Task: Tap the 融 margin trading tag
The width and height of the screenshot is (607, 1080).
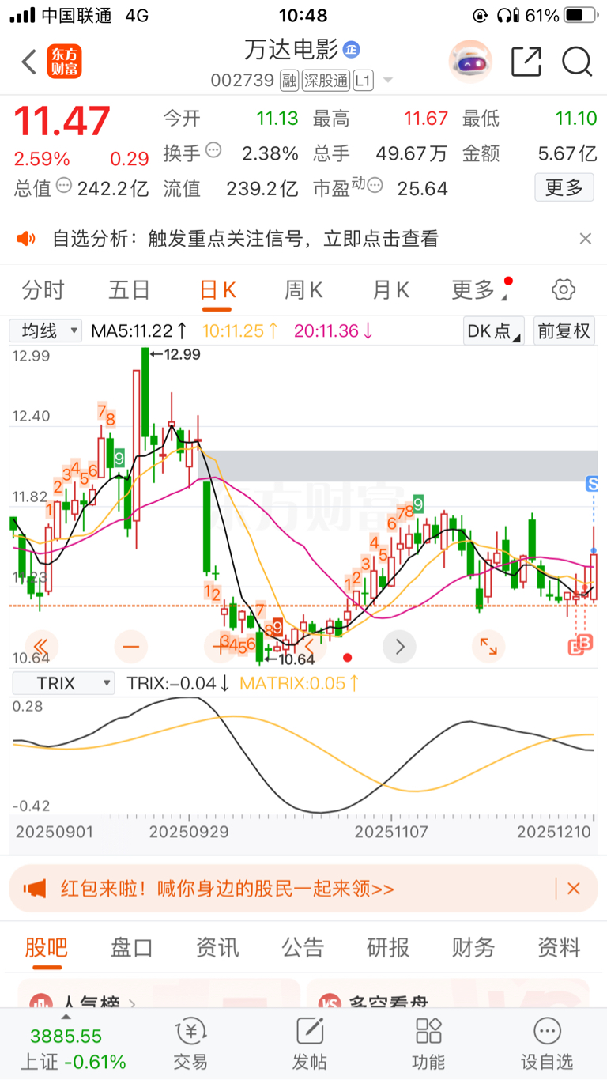Action: 288,81
